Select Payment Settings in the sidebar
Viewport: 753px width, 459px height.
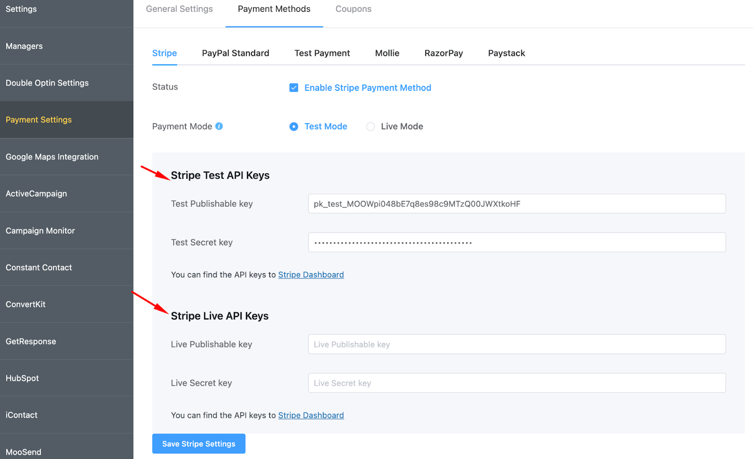point(66,120)
